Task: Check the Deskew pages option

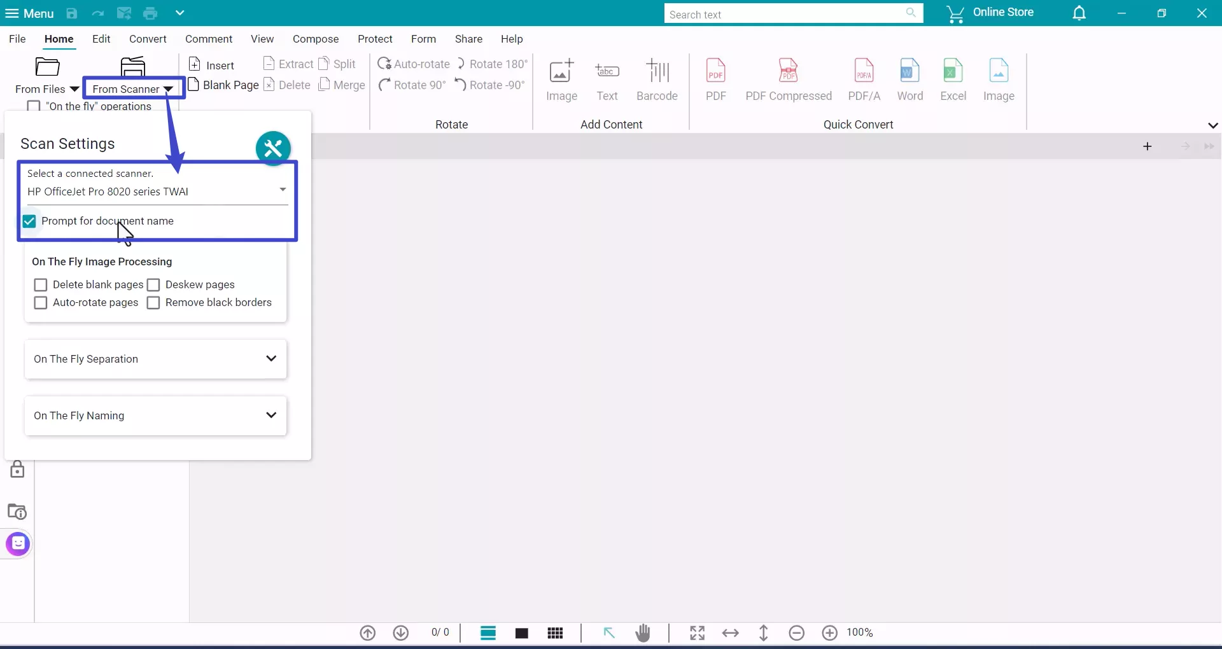Action: (153, 284)
